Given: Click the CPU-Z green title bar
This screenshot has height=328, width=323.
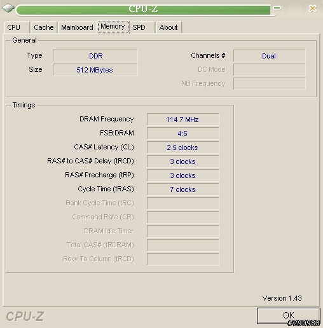Looking at the screenshot, I should [143, 10].
